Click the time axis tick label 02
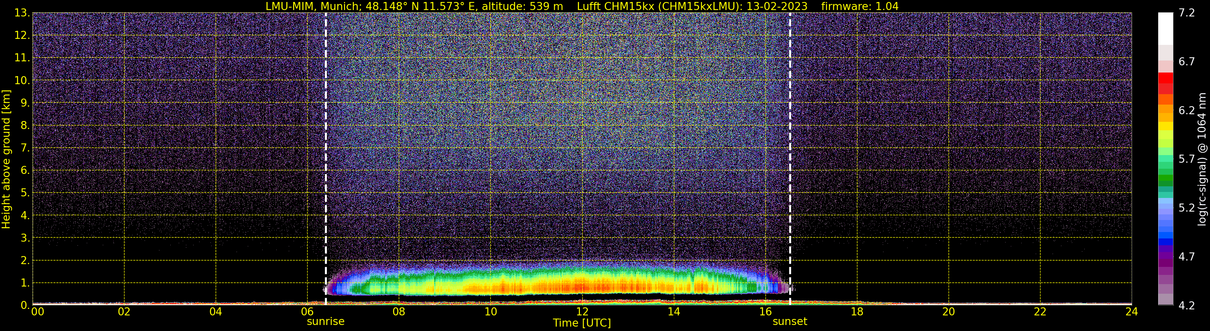This screenshot has width=1210, height=331. point(124,312)
